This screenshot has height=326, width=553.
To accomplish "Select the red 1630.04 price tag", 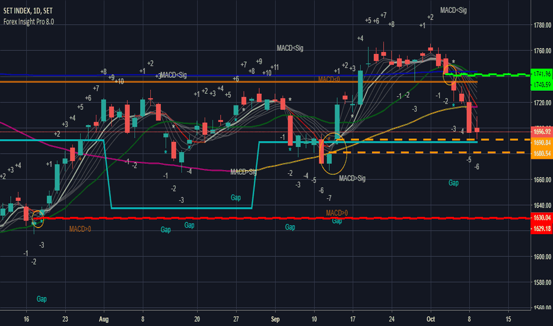I will (x=542, y=218).
